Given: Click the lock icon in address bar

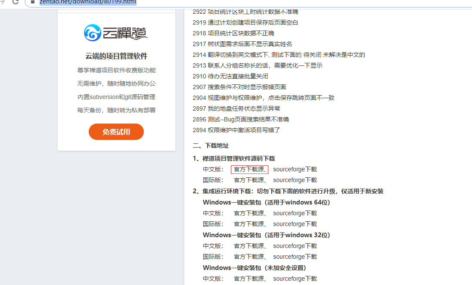Looking at the screenshot, I should point(33,2).
